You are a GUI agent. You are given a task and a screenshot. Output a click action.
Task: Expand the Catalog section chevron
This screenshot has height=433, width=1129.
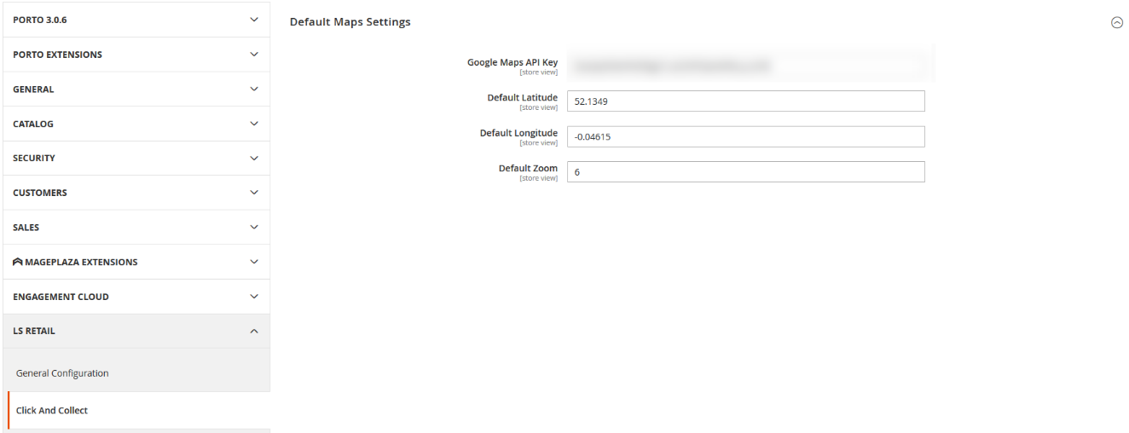[253, 124]
